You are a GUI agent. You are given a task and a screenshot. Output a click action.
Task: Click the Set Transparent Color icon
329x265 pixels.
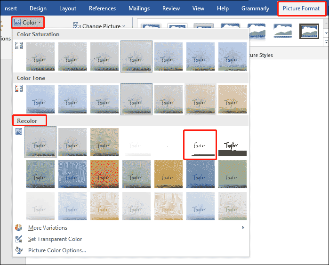tap(19, 239)
